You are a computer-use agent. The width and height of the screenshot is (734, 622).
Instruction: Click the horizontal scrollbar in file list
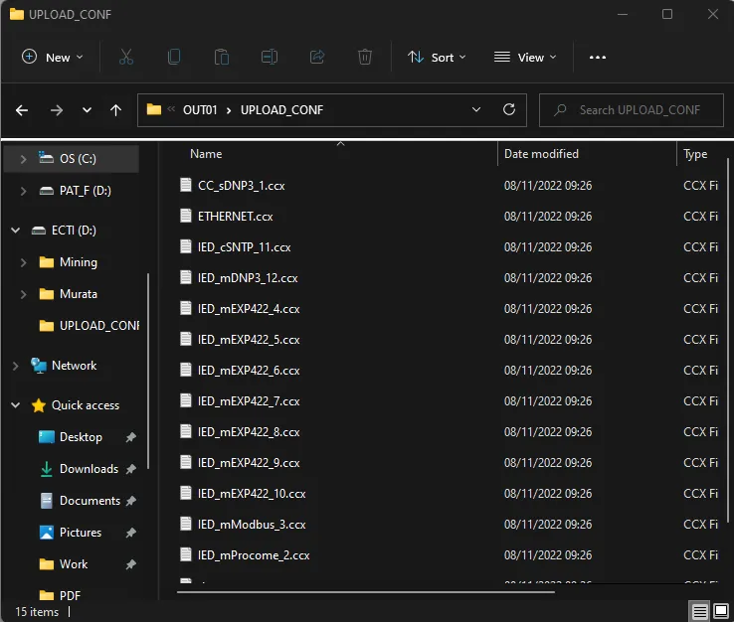366,592
